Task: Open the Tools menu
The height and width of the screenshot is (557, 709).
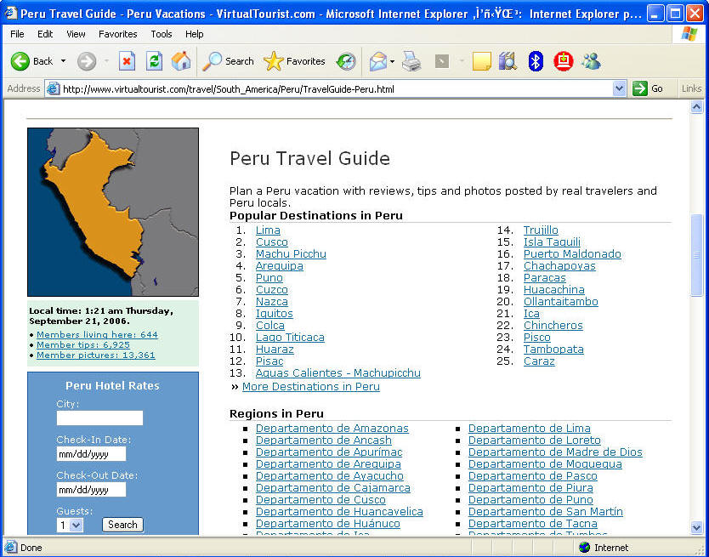Action: point(161,34)
